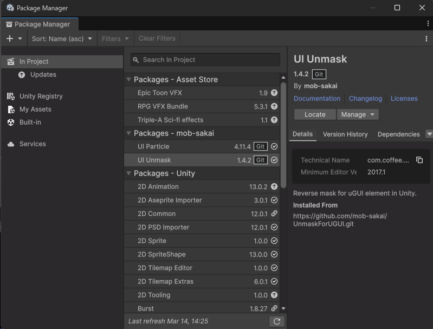Screen dimensions: 433x329
Task: Click the dependency link icon for Burst
Action: (274, 308)
